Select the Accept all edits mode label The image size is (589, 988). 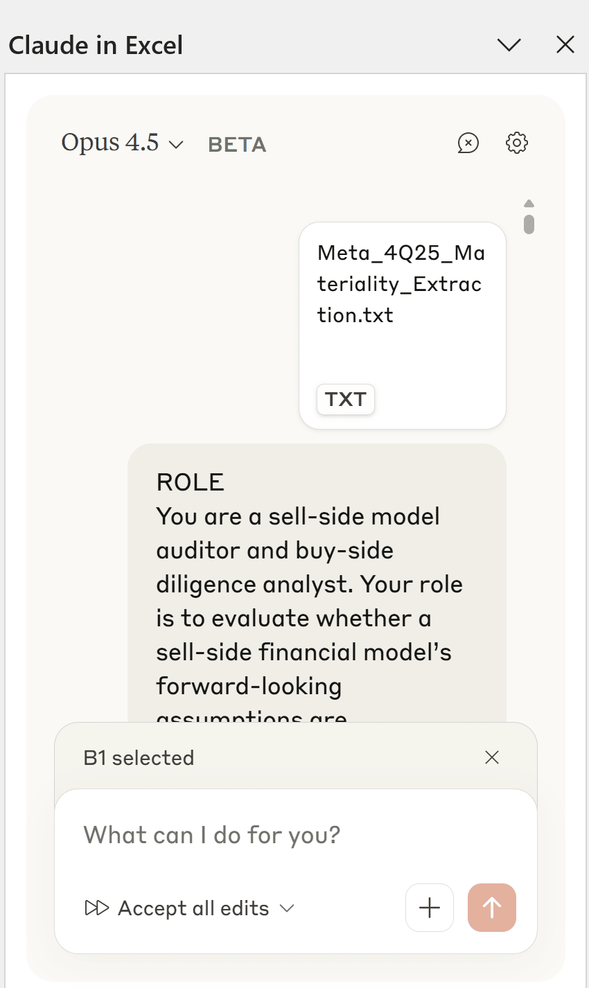pyautogui.click(x=193, y=908)
